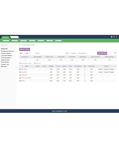
Task: Open Sylvianne Valentine's employee link
Action: (26, 78)
